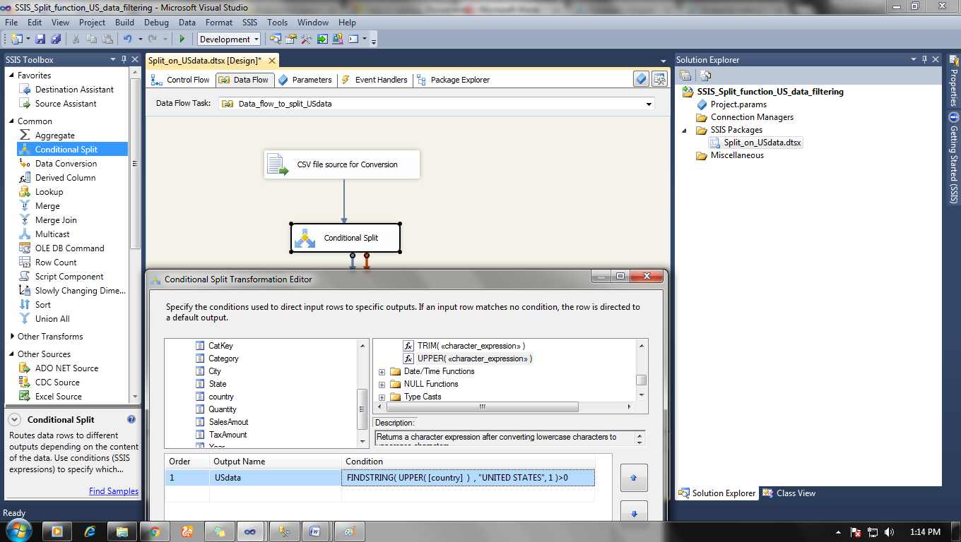Click the help icon in Conditional Split info panel

click(131, 419)
